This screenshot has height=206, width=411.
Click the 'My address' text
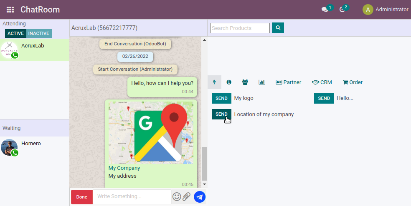[x=122, y=176]
